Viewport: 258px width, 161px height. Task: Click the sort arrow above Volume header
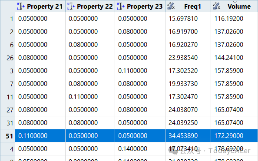tap(235, 2)
